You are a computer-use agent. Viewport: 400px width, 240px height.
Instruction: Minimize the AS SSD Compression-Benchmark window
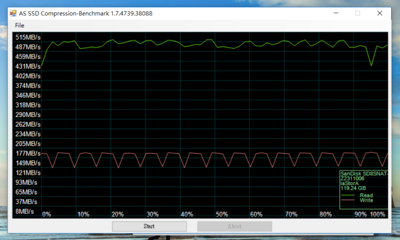point(336,13)
